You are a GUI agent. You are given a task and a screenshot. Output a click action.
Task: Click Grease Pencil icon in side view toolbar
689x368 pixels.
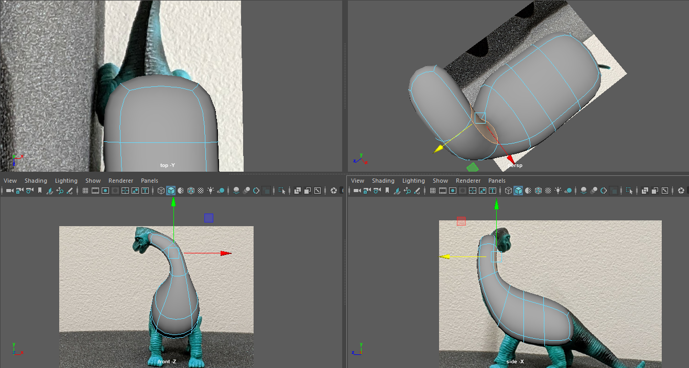click(417, 191)
